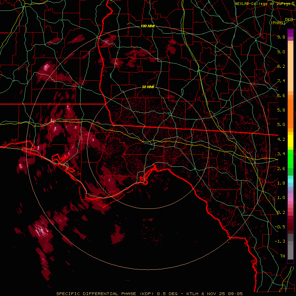This screenshot has width=296, height=296.
Task: Click the 4.2 value on the color scale
Action: 281,139
